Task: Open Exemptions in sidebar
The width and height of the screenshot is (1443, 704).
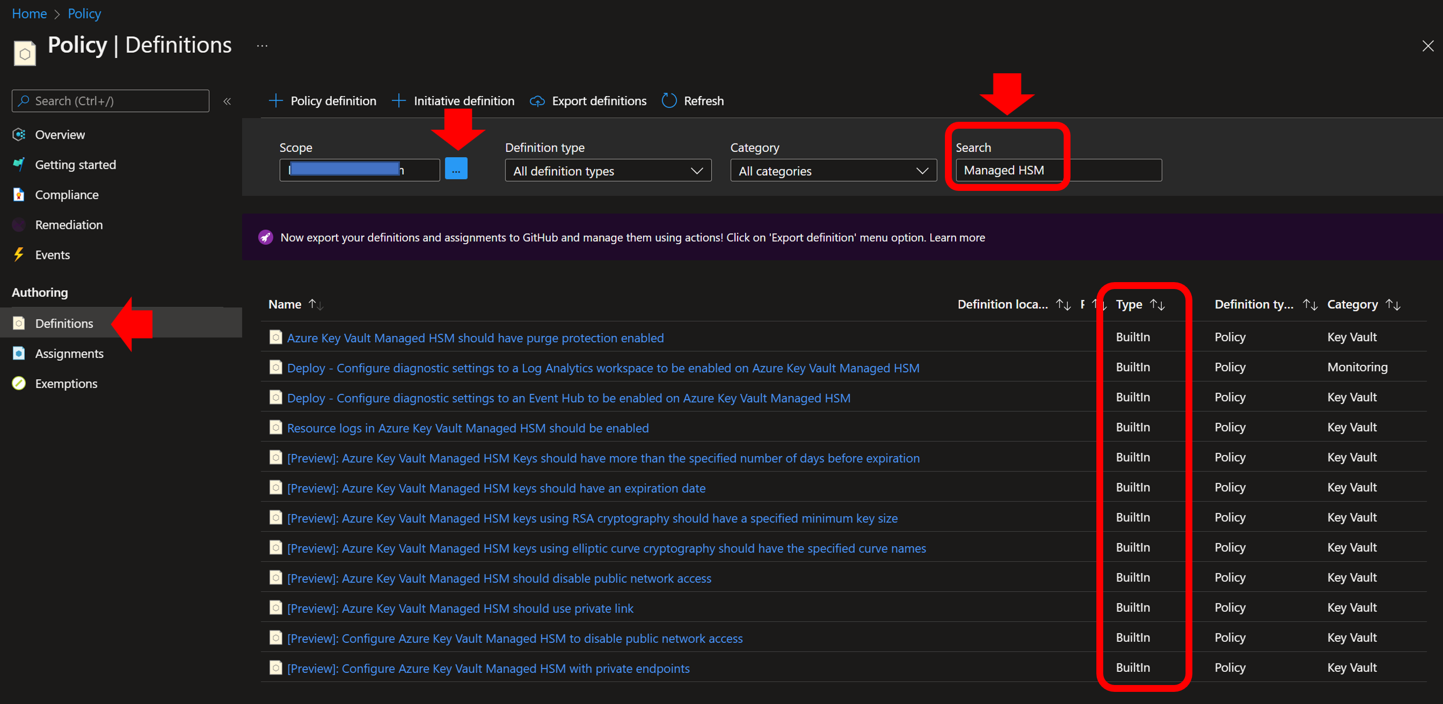Action: click(x=66, y=384)
